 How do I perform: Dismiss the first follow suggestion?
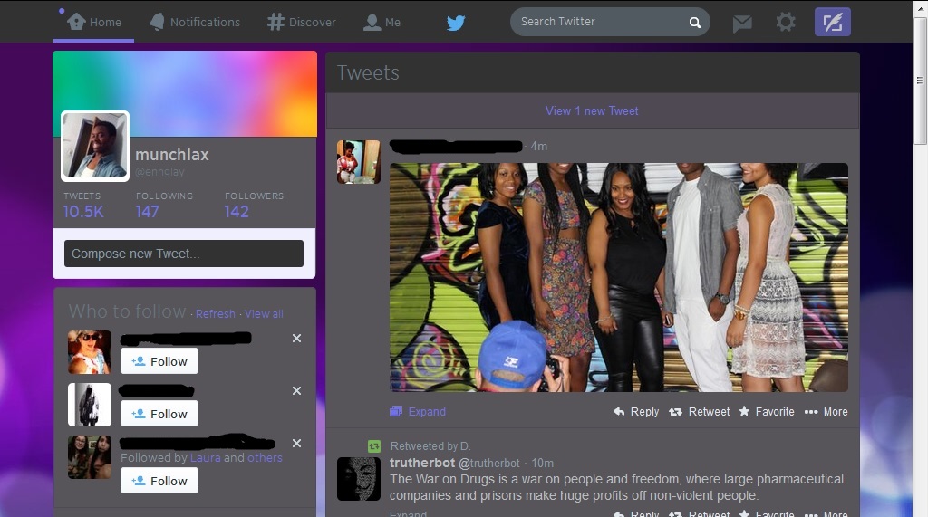pyautogui.click(x=296, y=339)
